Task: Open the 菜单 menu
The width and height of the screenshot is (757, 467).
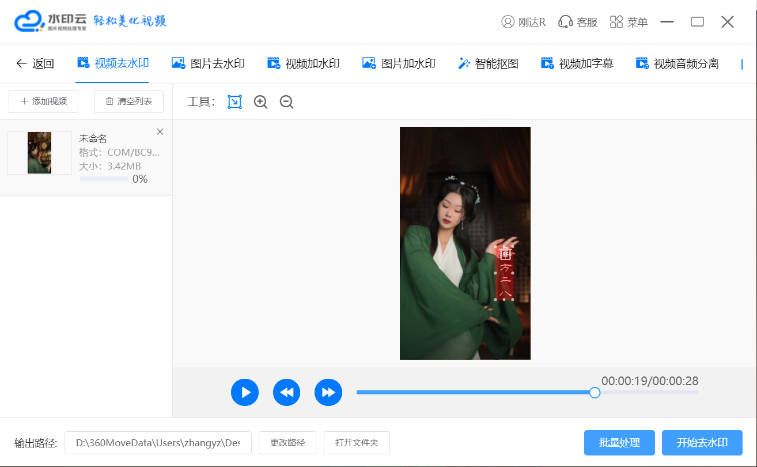Action: (629, 22)
